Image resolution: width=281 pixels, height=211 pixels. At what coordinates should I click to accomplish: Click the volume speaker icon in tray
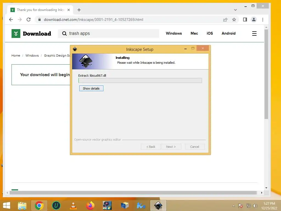(x=255, y=206)
